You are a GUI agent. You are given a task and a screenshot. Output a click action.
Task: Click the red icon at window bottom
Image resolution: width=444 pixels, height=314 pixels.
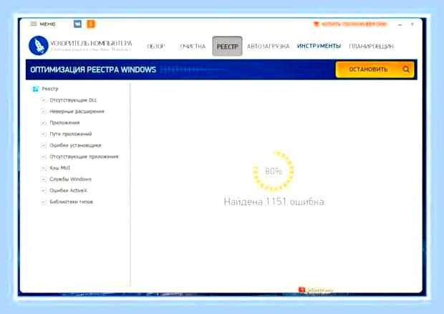(302, 290)
